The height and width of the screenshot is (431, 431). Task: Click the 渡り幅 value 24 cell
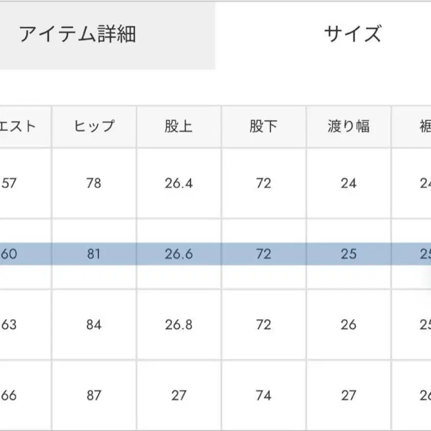click(x=348, y=183)
